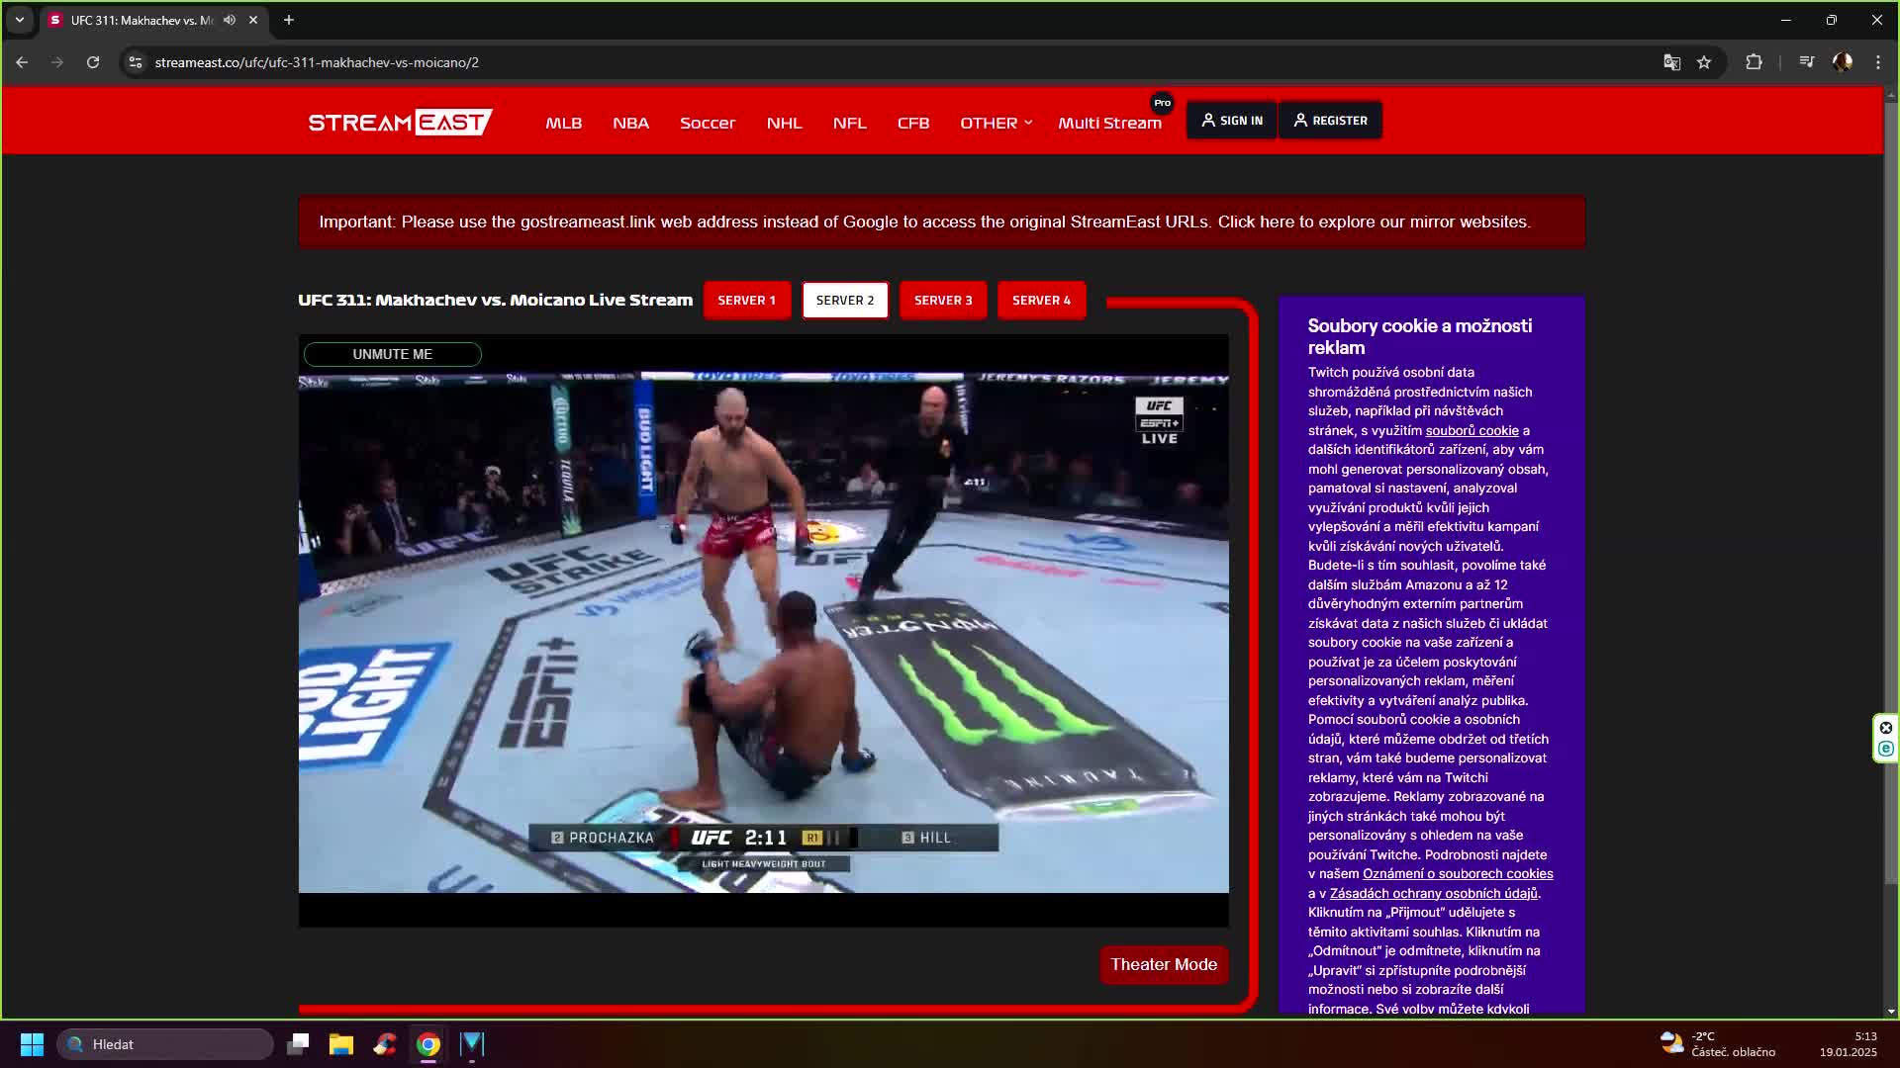The image size is (1900, 1068).
Task: Expand the OTHER dropdown menu
Action: (996, 123)
